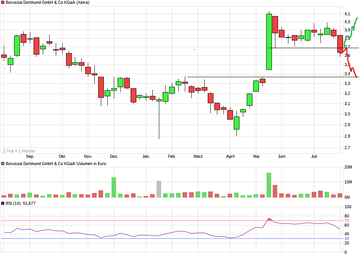Image resolution: width=359 pixels, height=256 pixels.
Task: Select the 'Juni' month label
Action: pyautogui.click(x=281, y=156)
